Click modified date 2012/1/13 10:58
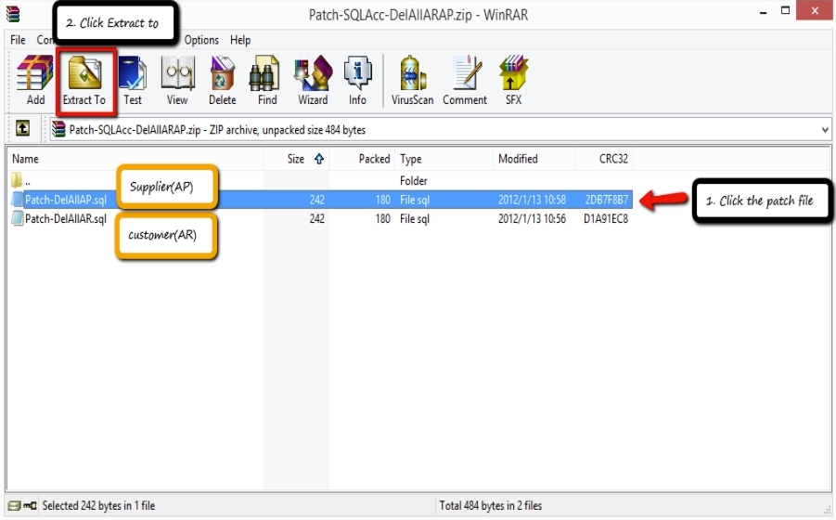The width and height of the screenshot is (836, 520). [x=532, y=200]
